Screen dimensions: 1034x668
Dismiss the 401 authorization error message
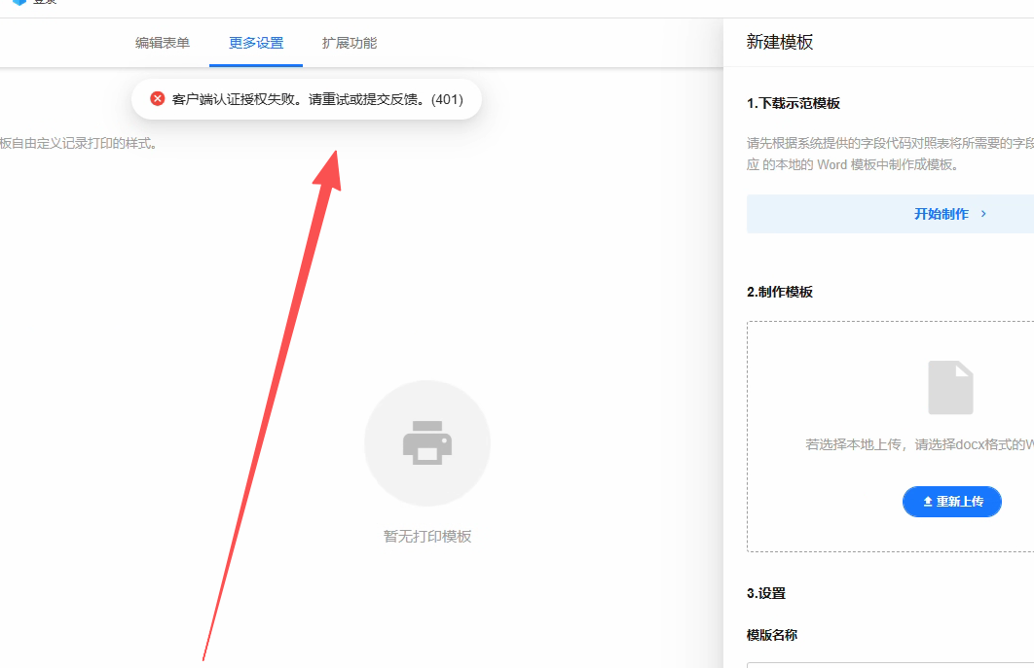pos(307,98)
